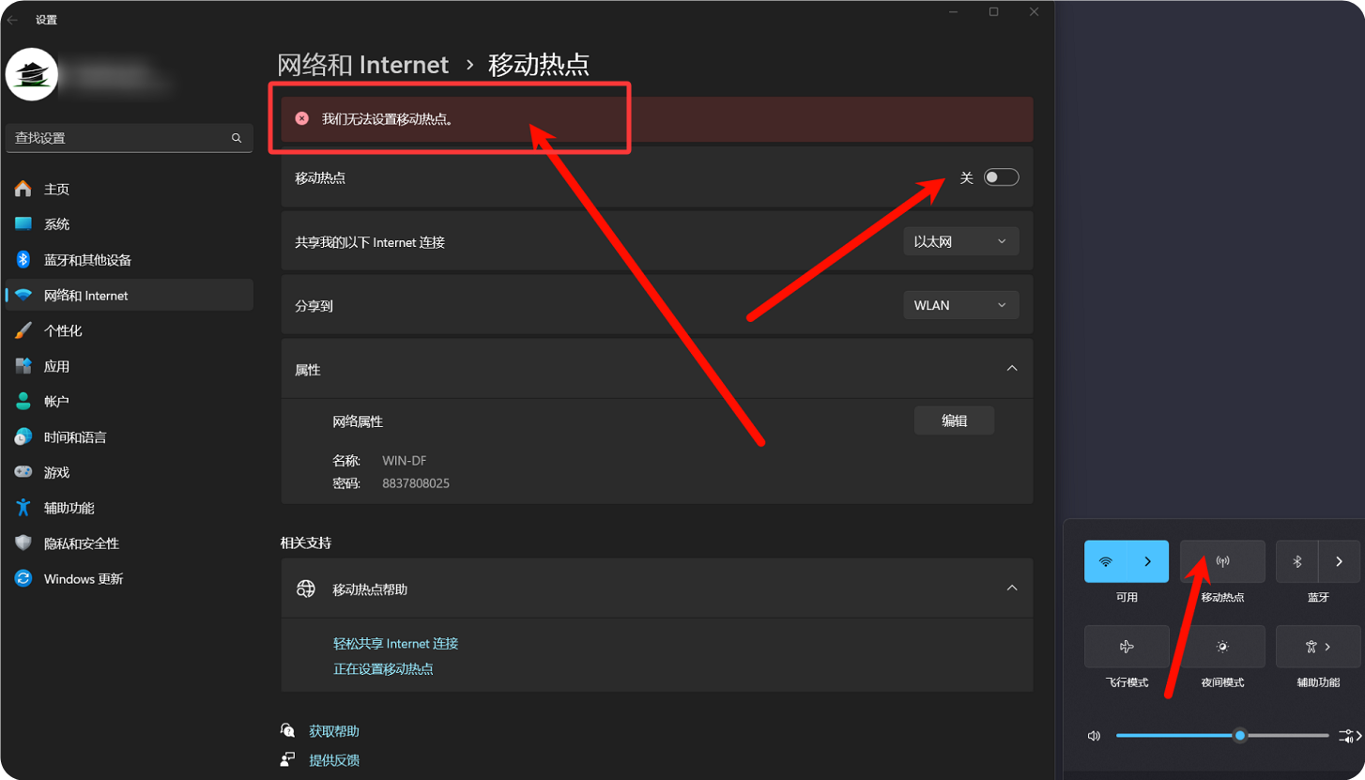
Task: Click the 提供反馈 link
Action: click(x=334, y=760)
